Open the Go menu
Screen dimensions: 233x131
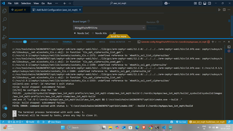pos(43,3)
